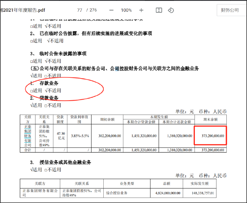247x203 pixels.
Task: Click the 100% zoom level
Action: (126, 10)
